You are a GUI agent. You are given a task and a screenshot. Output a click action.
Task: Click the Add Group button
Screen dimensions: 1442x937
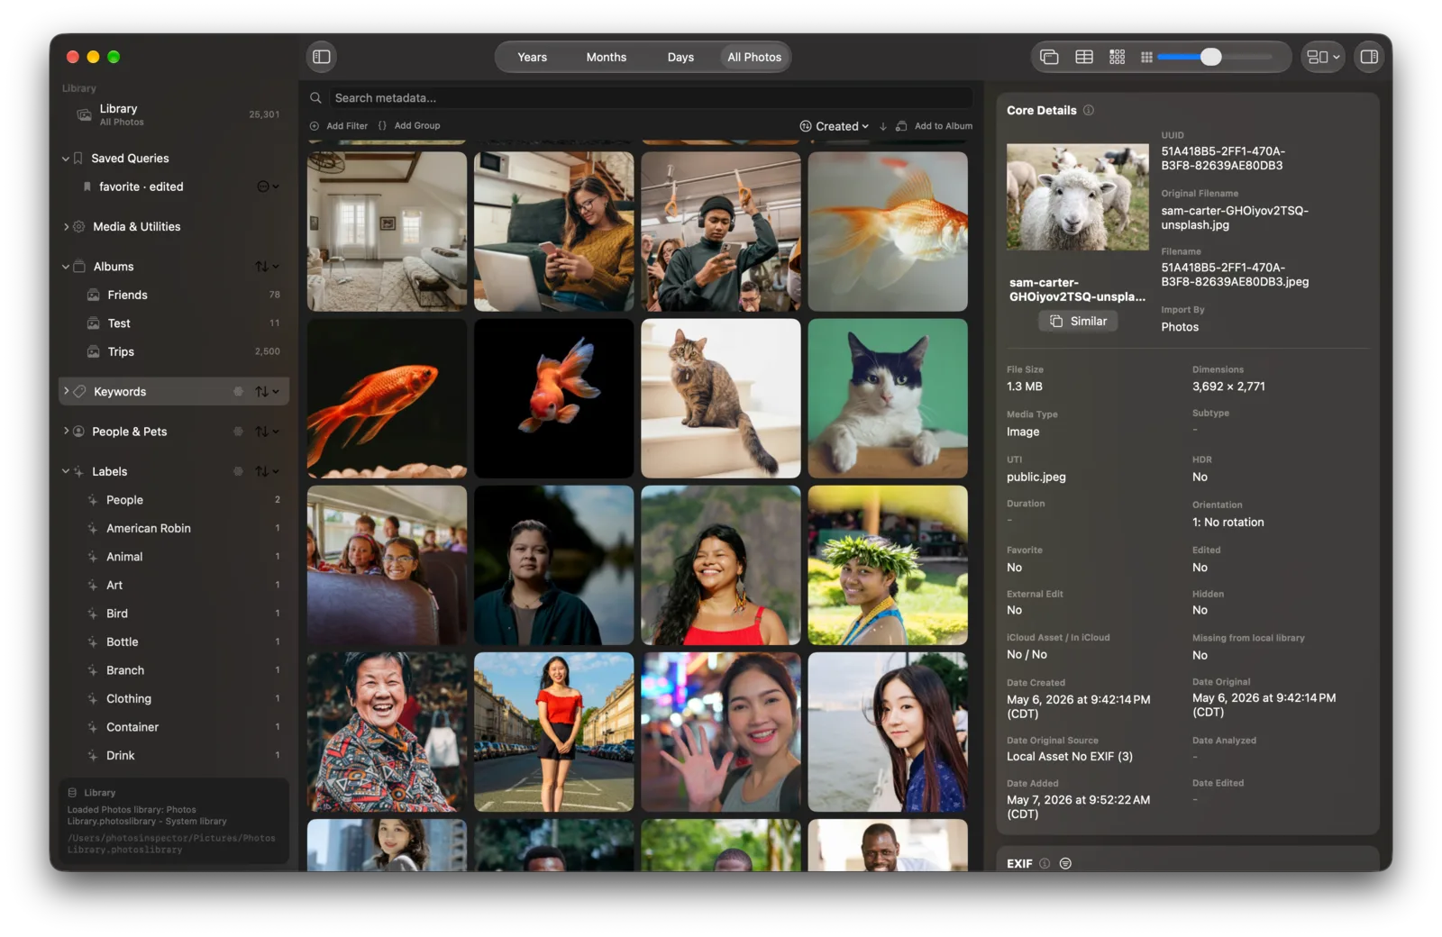point(409,126)
